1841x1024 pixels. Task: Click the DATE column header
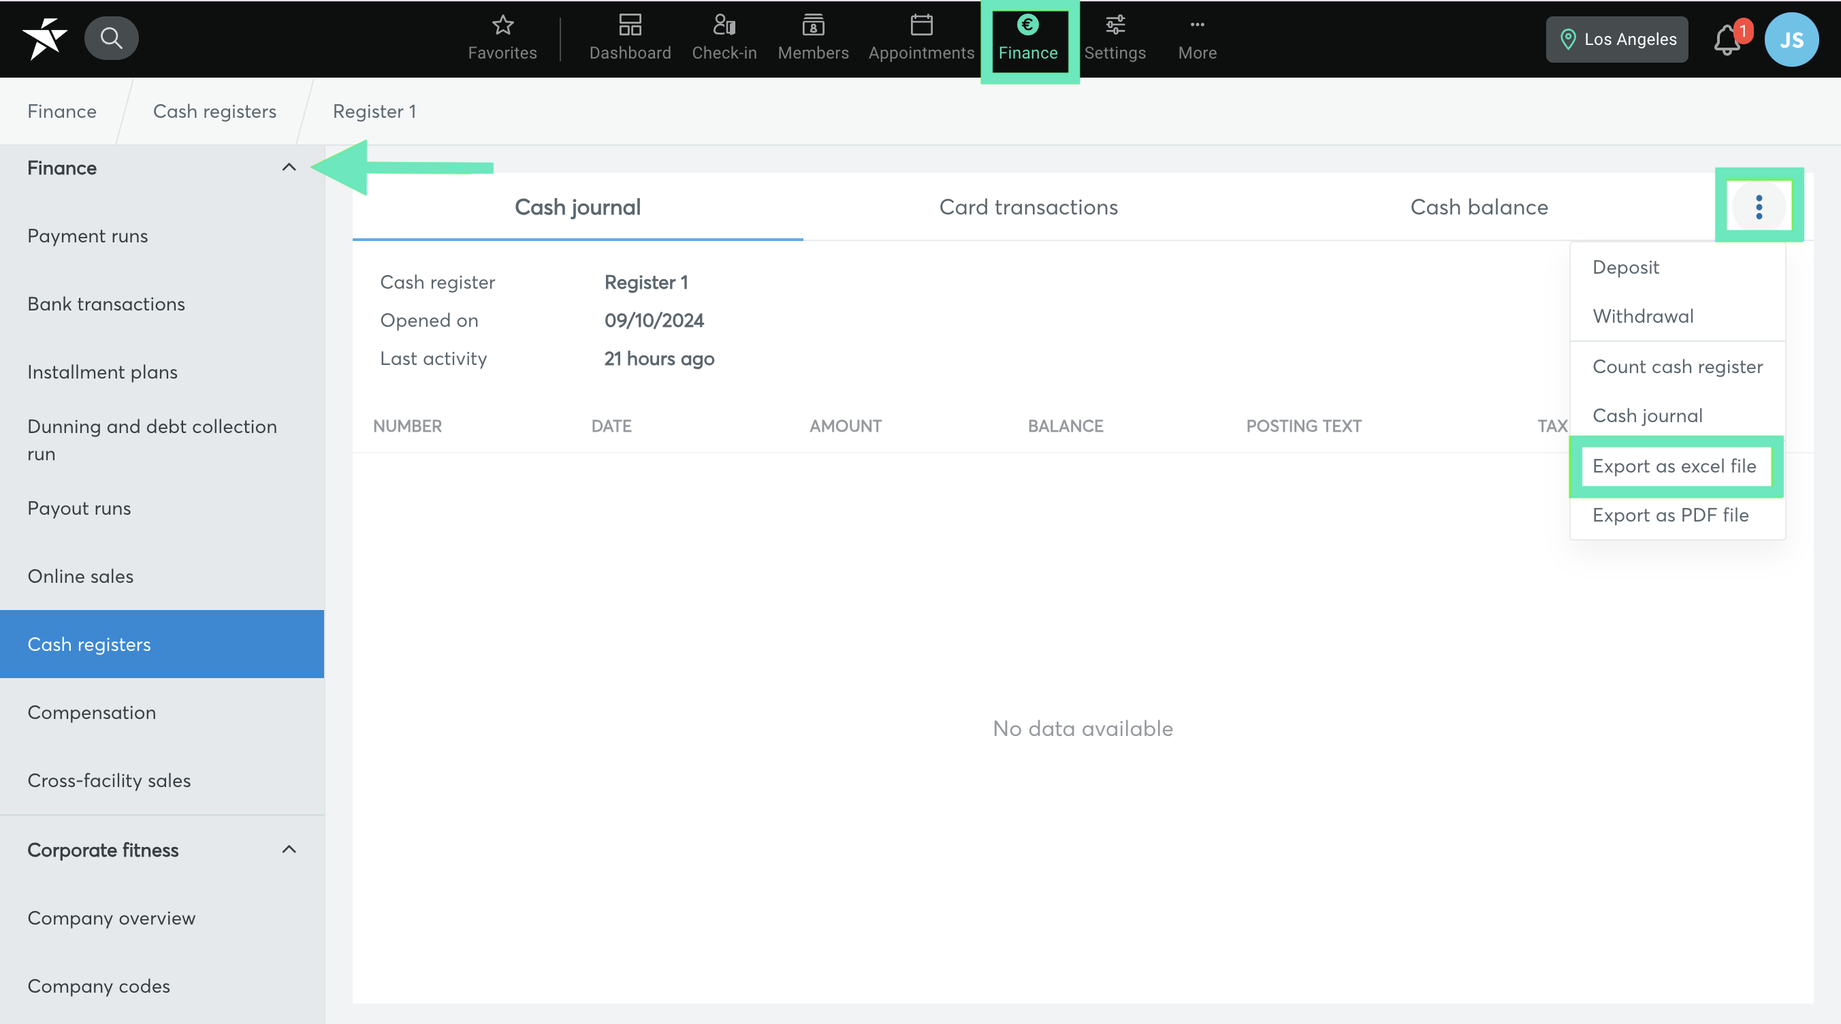coord(611,426)
